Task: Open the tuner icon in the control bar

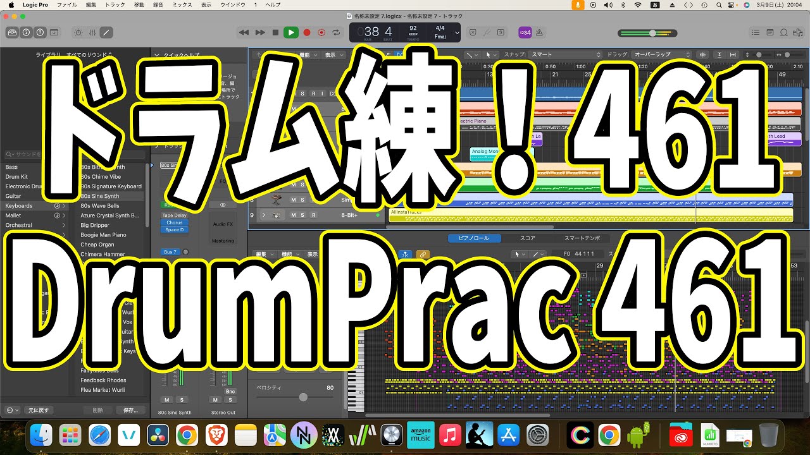Action: pyautogui.click(x=486, y=32)
